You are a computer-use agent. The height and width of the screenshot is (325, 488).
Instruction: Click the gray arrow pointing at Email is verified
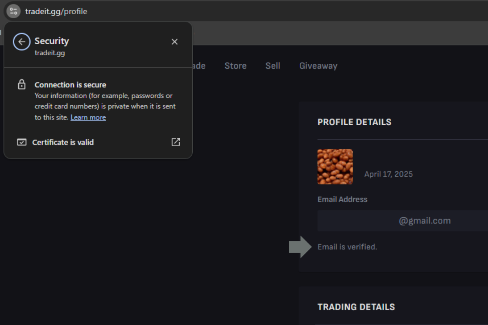[x=300, y=246]
